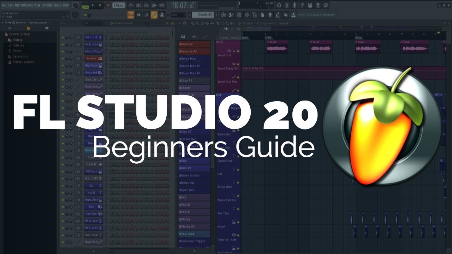The width and height of the screenshot is (452, 254).
Task: Click the Verse timeline marker
Action: click(x=358, y=37)
